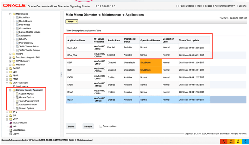Image resolution: width=249 pixels, height=145 pixels.
Task: Click the left pane collapse handle
Action: (x=61, y=75)
